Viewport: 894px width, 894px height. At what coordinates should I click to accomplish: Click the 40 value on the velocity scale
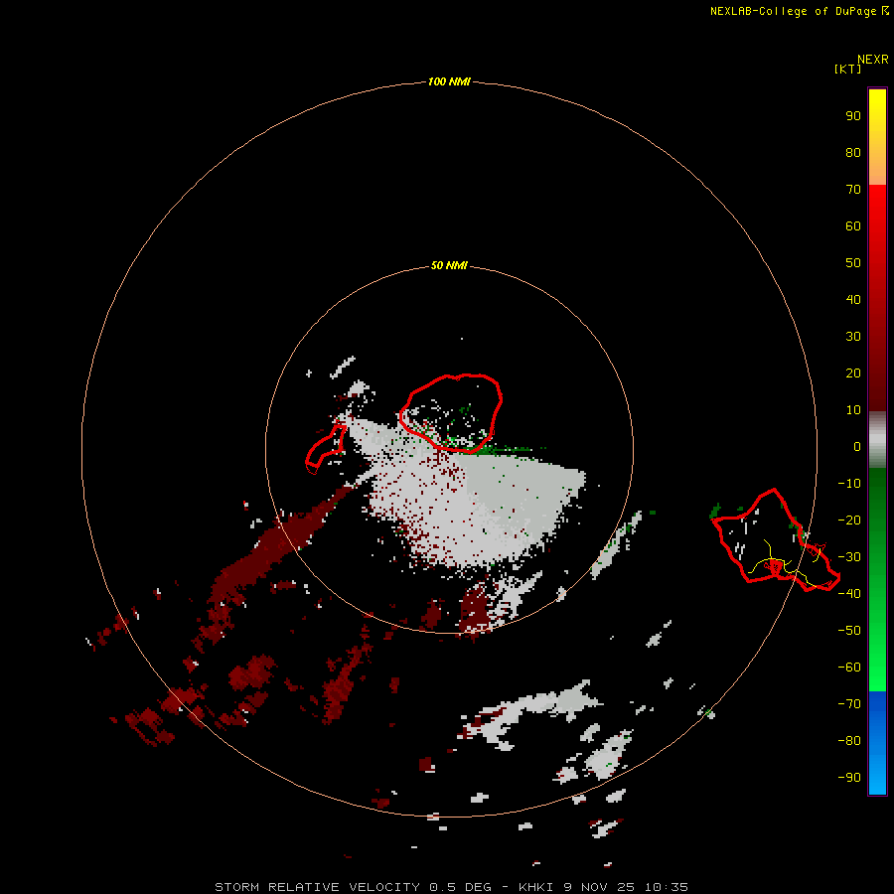pos(853,299)
